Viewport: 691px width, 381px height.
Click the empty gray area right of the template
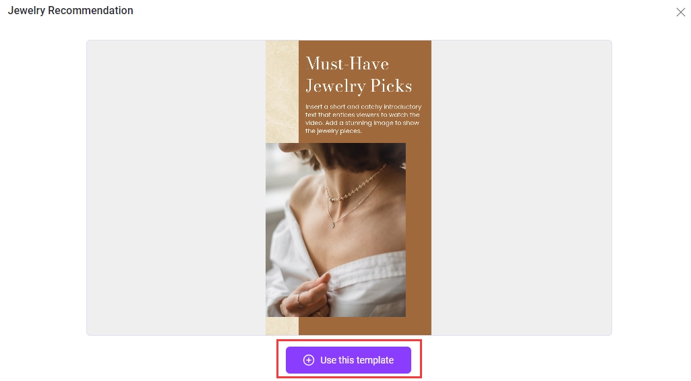tap(521, 188)
